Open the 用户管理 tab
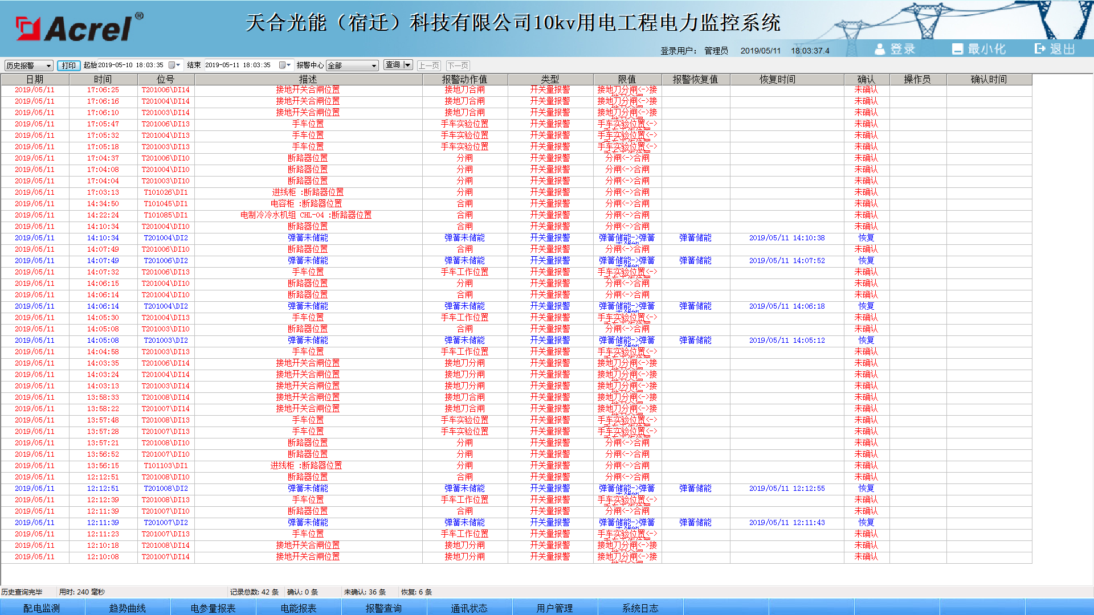Screen dimensions: 1094x615 coord(555,608)
